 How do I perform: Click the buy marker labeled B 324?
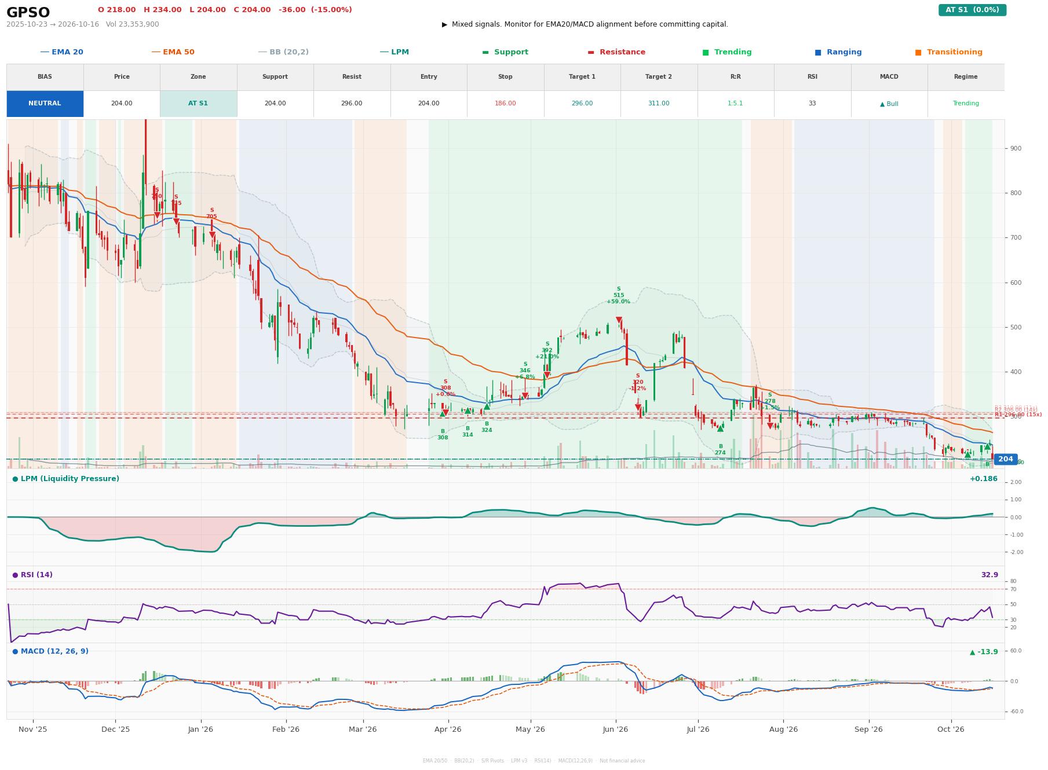tap(487, 406)
